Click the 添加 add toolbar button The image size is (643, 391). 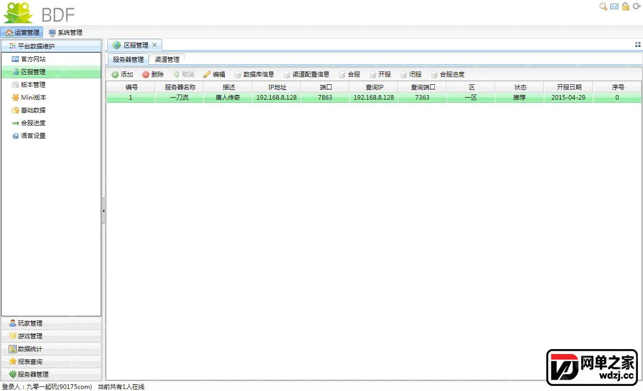point(122,75)
